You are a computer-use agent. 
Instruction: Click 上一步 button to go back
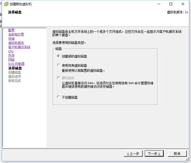coord(133,153)
